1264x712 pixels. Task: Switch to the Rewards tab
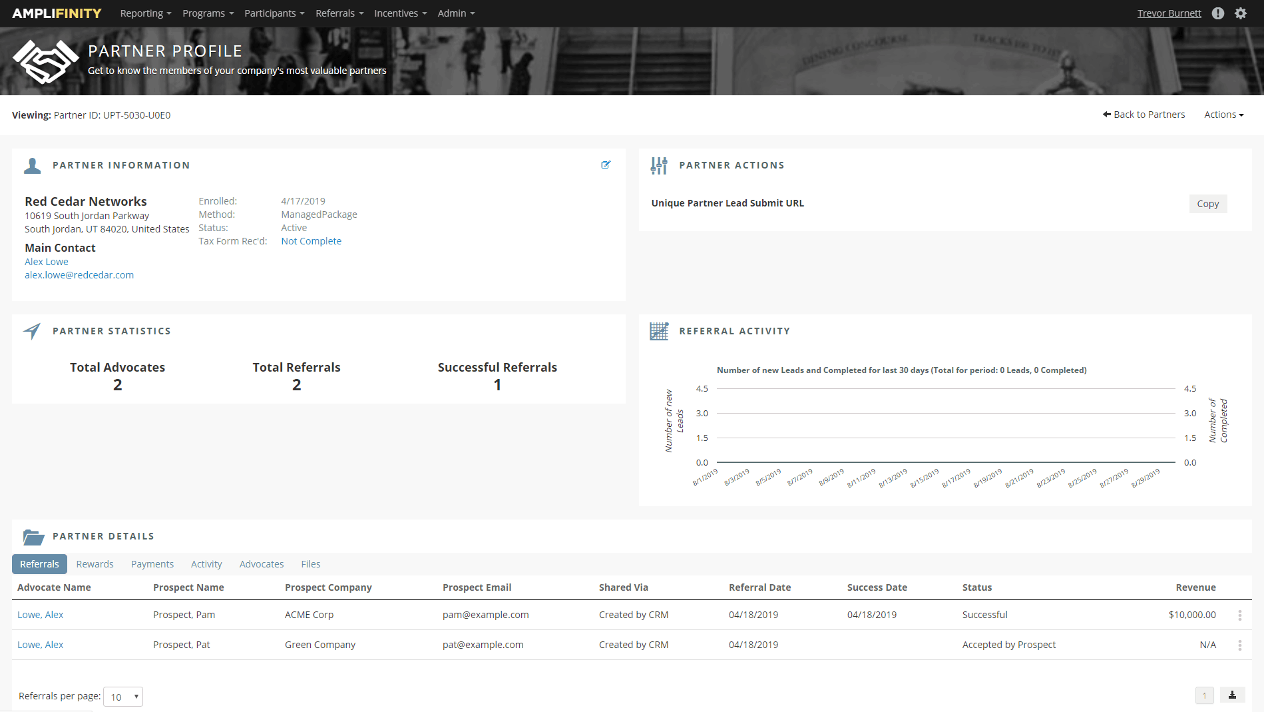[x=95, y=564]
